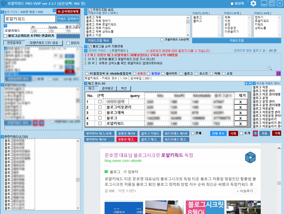Screen dimensions: 284x214
Task: Click the 이웃추가 add-neighbor button
Action: pyautogui.click(x=245, y=191)
